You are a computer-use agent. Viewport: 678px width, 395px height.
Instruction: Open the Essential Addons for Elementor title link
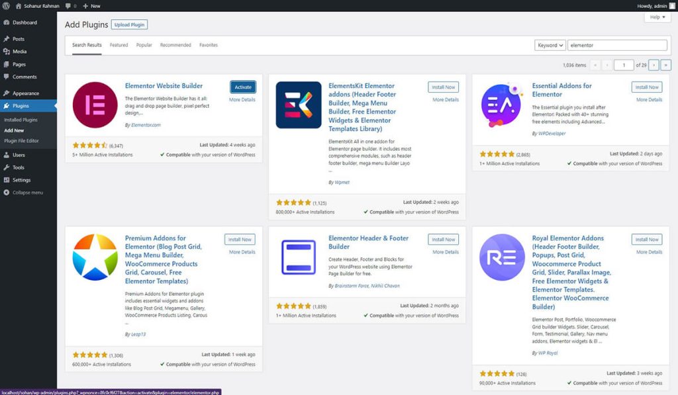pos(561,90)
